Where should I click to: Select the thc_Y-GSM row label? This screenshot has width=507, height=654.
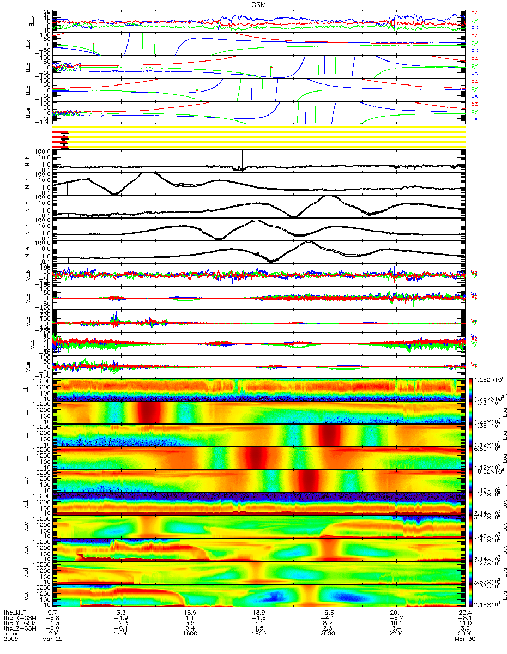click(x=20, y=623)
